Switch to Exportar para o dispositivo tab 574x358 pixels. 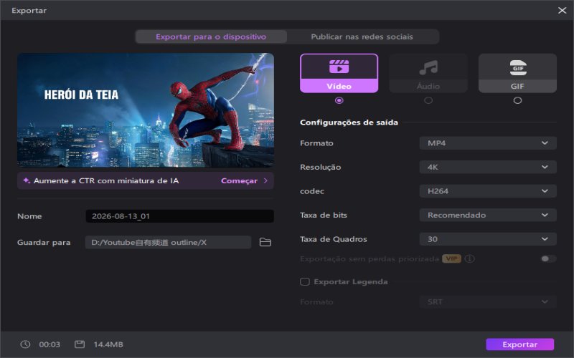coord(211,37)
